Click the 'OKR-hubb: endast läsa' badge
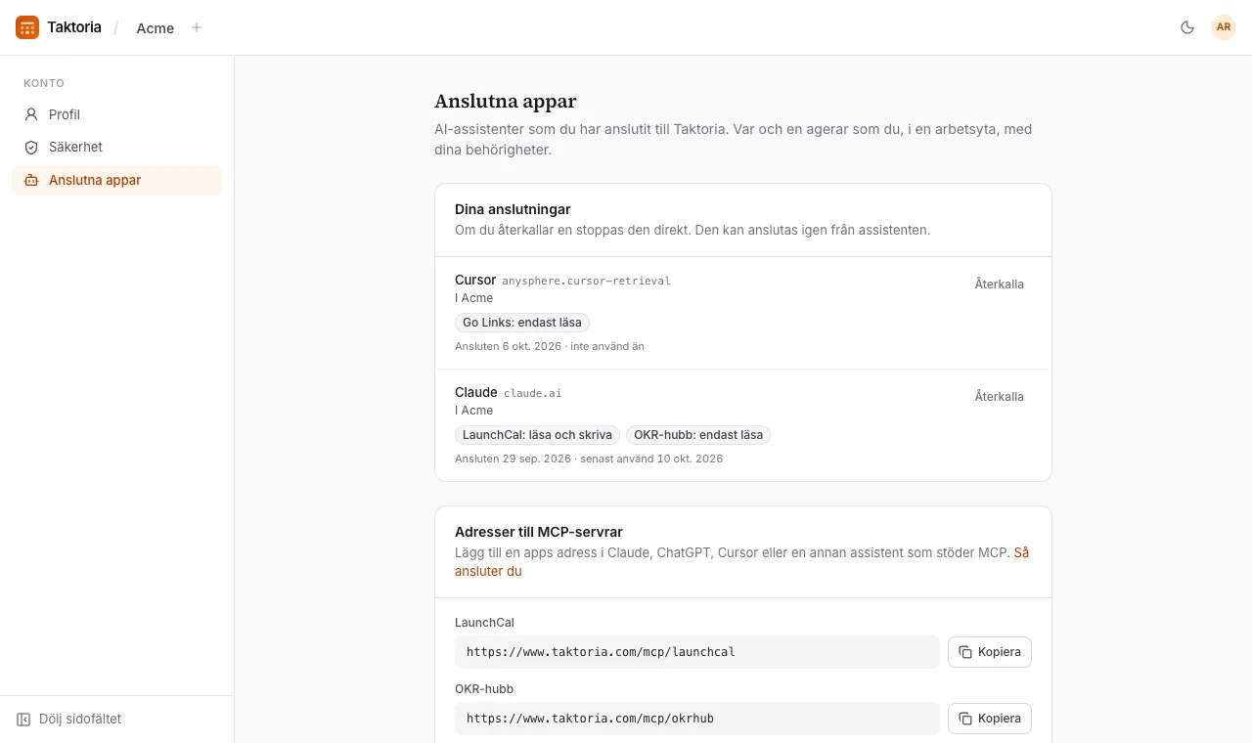Viewport: 1252px width, 743px height. [x=698, y=435]
